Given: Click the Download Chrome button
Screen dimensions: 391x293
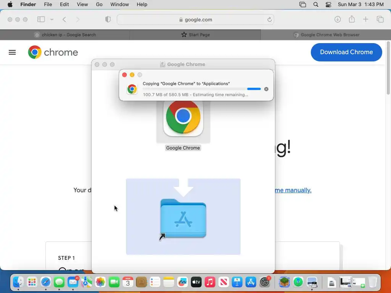Looking at the screenshot, I should (346, 52).
